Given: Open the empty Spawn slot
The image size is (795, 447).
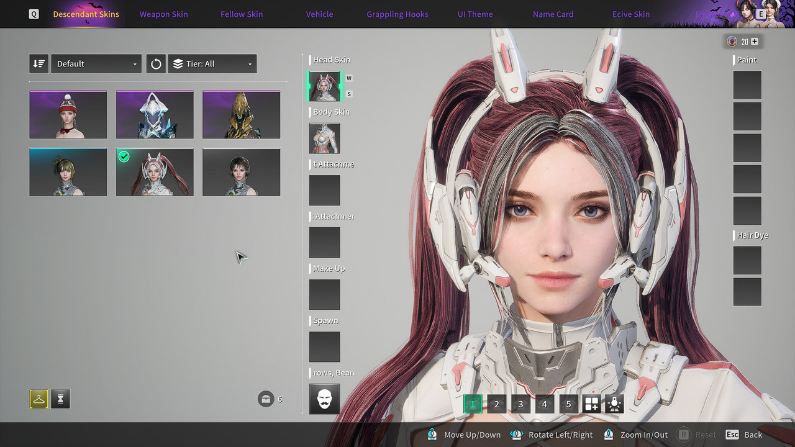Looking at the screenshot, I should click(x=324, y=346).
